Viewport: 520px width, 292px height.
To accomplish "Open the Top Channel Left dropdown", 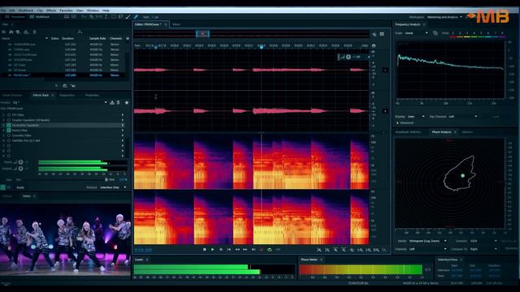I will tap(462, 117).
